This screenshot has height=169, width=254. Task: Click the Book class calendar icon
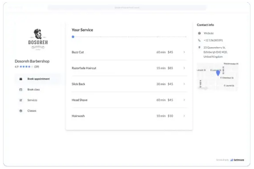click(21, 89)
